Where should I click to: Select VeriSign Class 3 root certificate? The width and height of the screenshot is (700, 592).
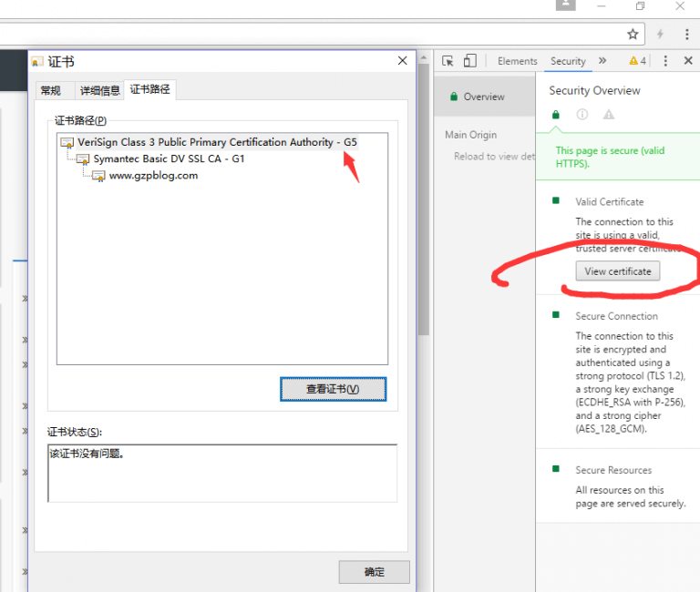(x=217, y=142)
